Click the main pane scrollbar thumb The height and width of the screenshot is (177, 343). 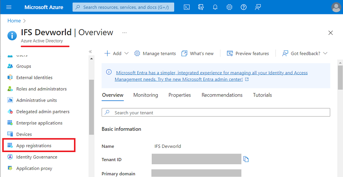(340, 77)
